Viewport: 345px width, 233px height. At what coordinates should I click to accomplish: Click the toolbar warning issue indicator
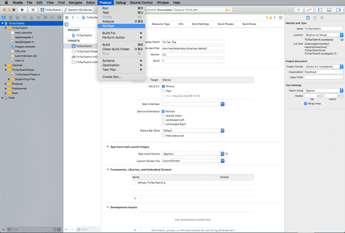click(x=228, y=10)
